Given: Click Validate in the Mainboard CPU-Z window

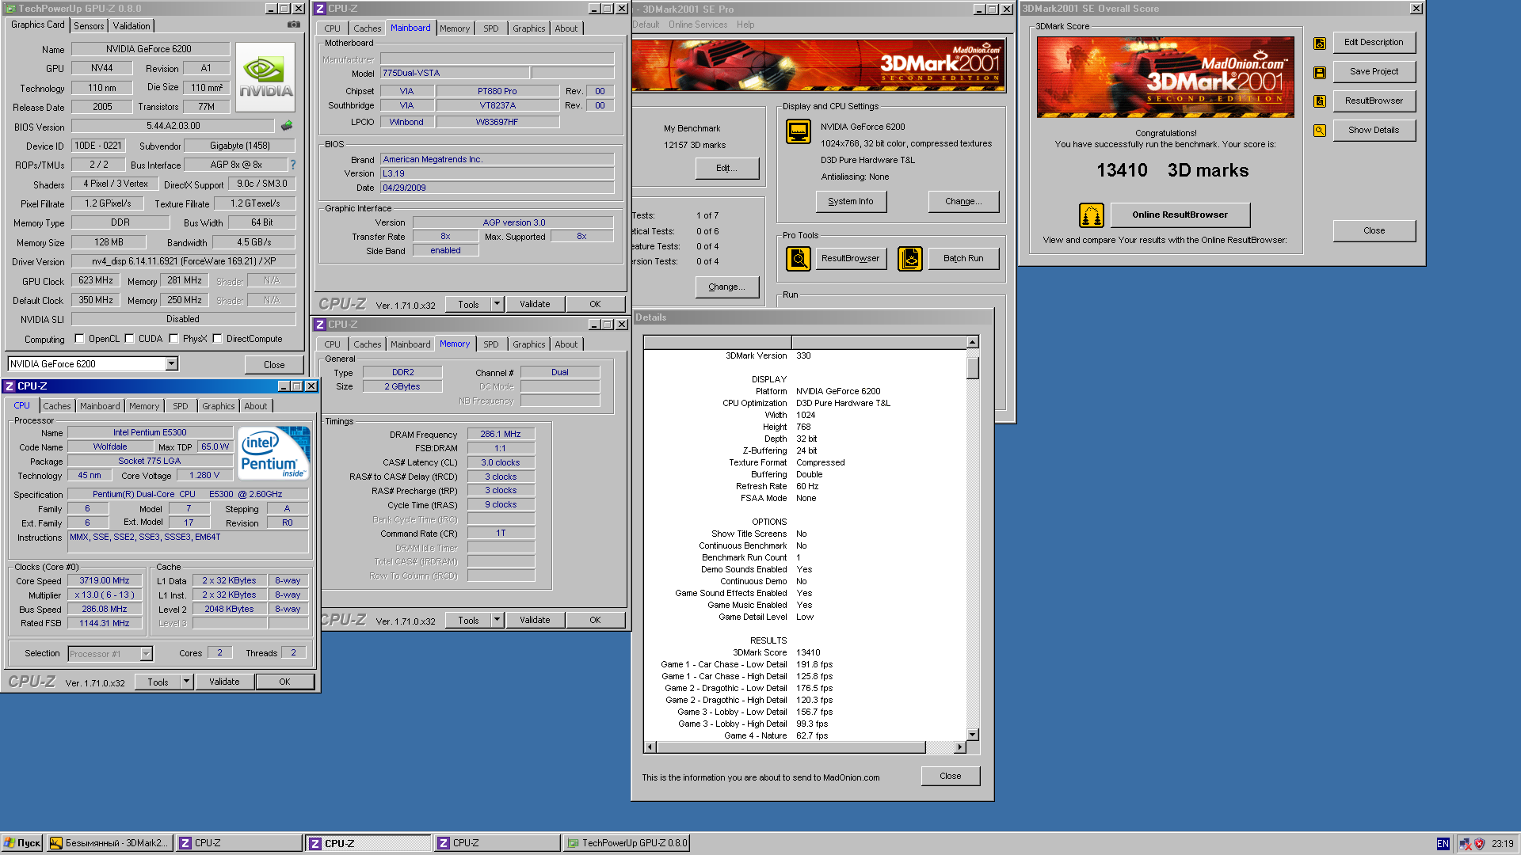Looking at the screenshot, I should click(535, 304).
